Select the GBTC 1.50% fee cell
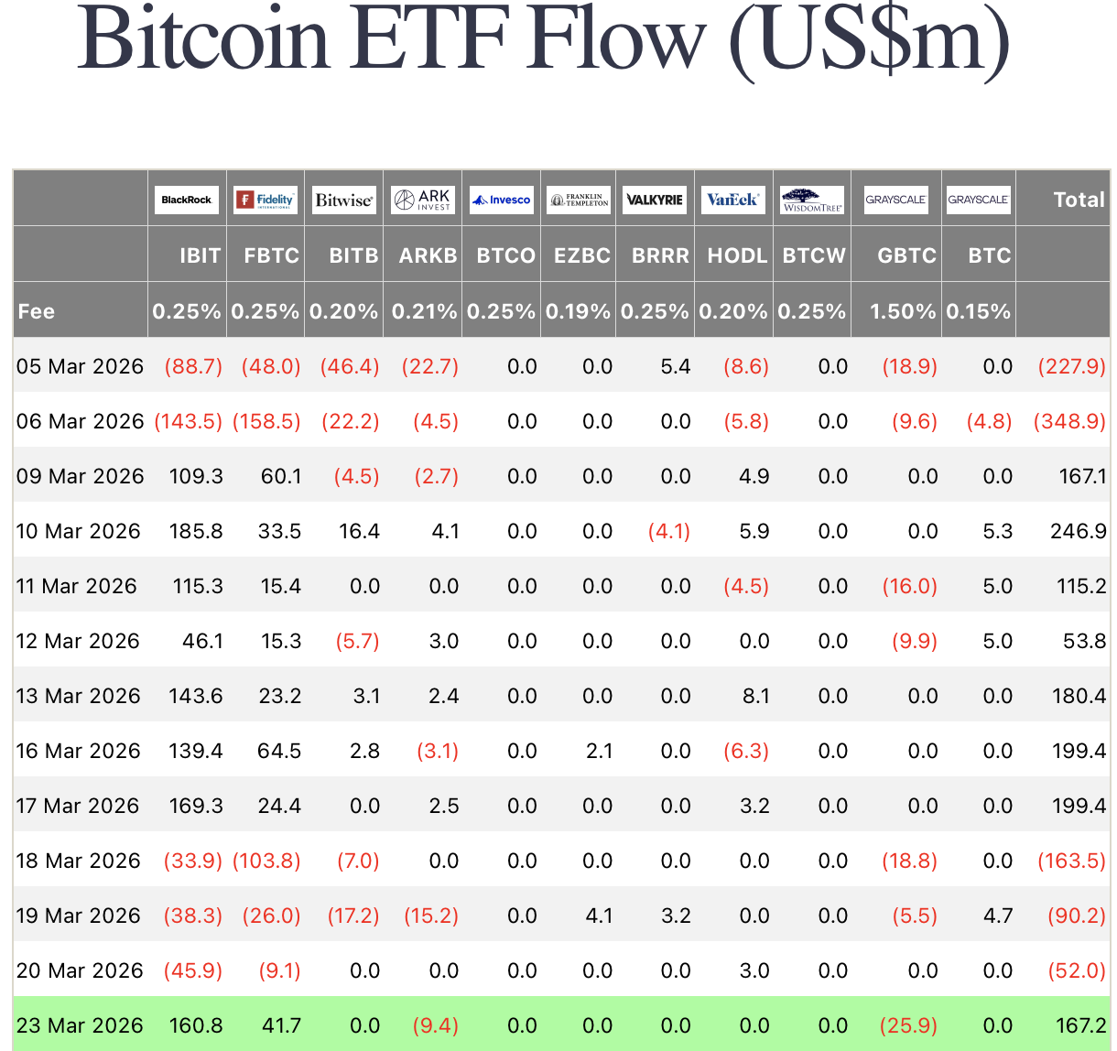 [902, 311]
